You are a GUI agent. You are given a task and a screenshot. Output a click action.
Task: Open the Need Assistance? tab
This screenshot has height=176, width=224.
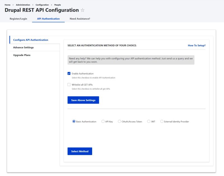coord(79,19)
